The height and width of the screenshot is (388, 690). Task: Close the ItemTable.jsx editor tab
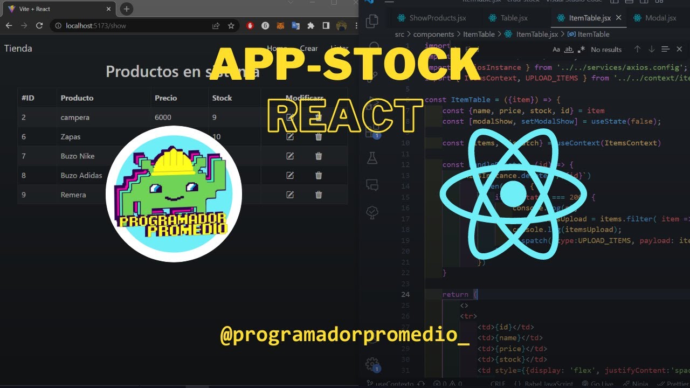click(x=619, y=18)
